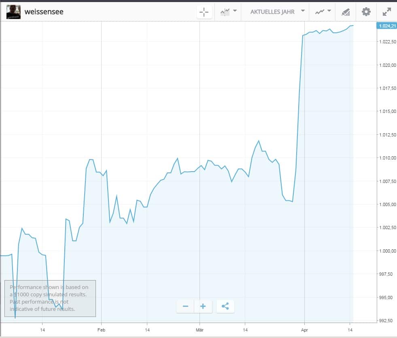Image resolution: width=397 pixels, height=338 pixels.
Task: Open the line chart type dropdown
Action: [x=323, y=12]
